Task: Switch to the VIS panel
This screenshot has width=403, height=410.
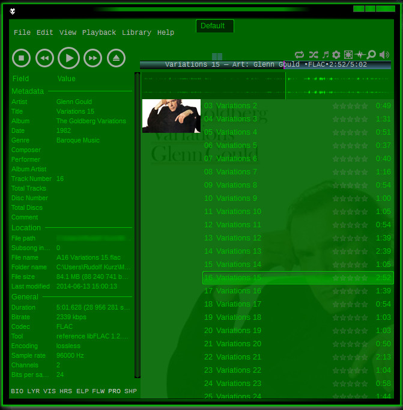Action: point(50,391)
